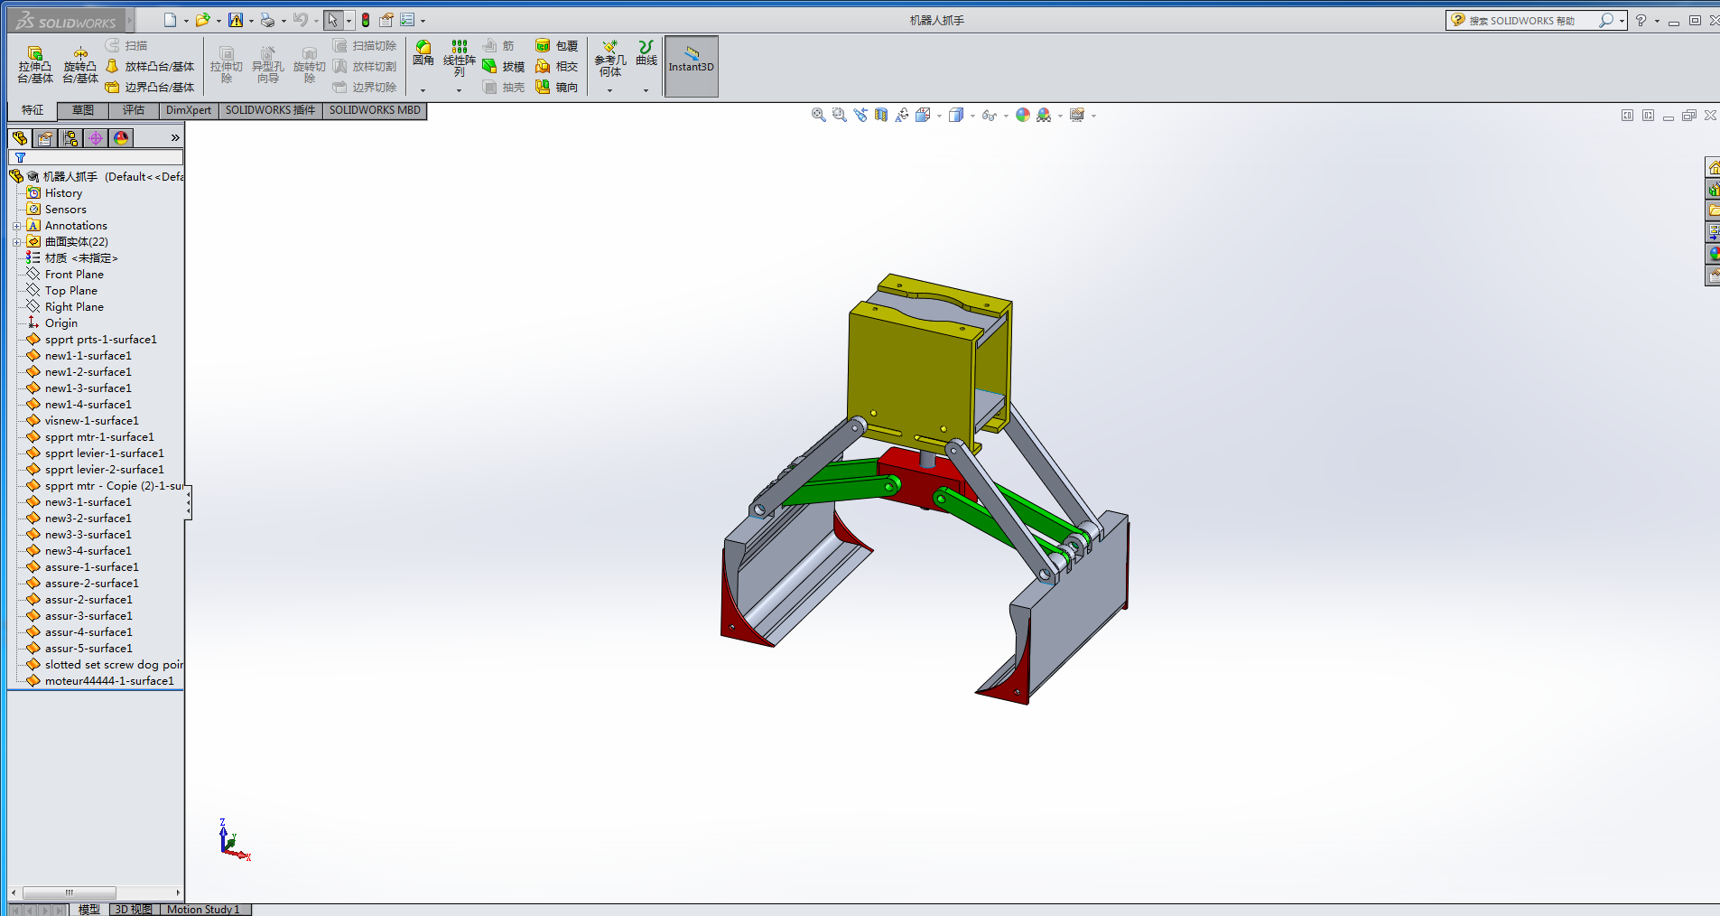Open the 参考几何体 reference geometry dropdown
Screen dimensions: 1720x916
609,90
